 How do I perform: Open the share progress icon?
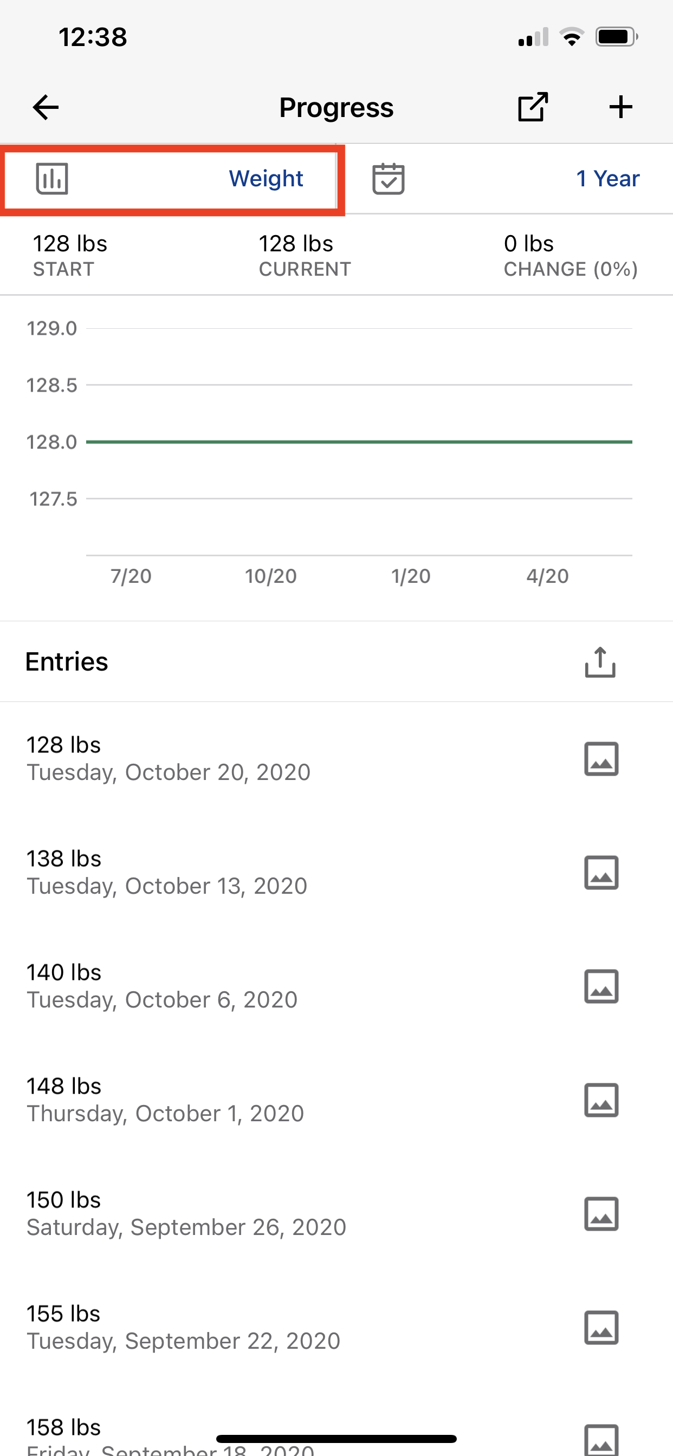(533, 107)
